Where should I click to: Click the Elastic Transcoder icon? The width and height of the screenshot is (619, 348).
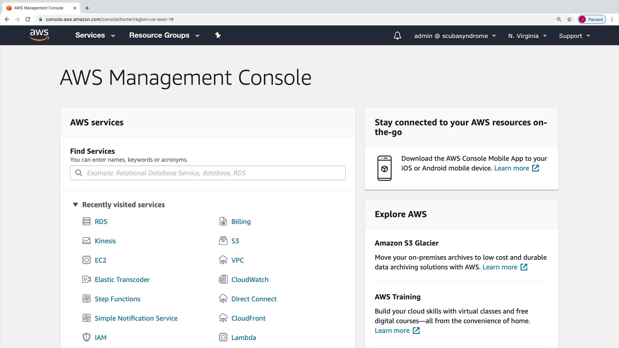click(x=86, y=279)
